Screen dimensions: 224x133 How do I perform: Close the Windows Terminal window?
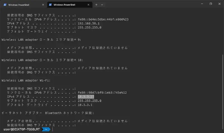219,4
